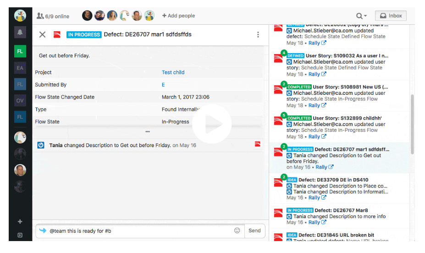The height and width of the screenshot is (253, 425).
Task: Open the search dropdown
Action: point(361,16)
